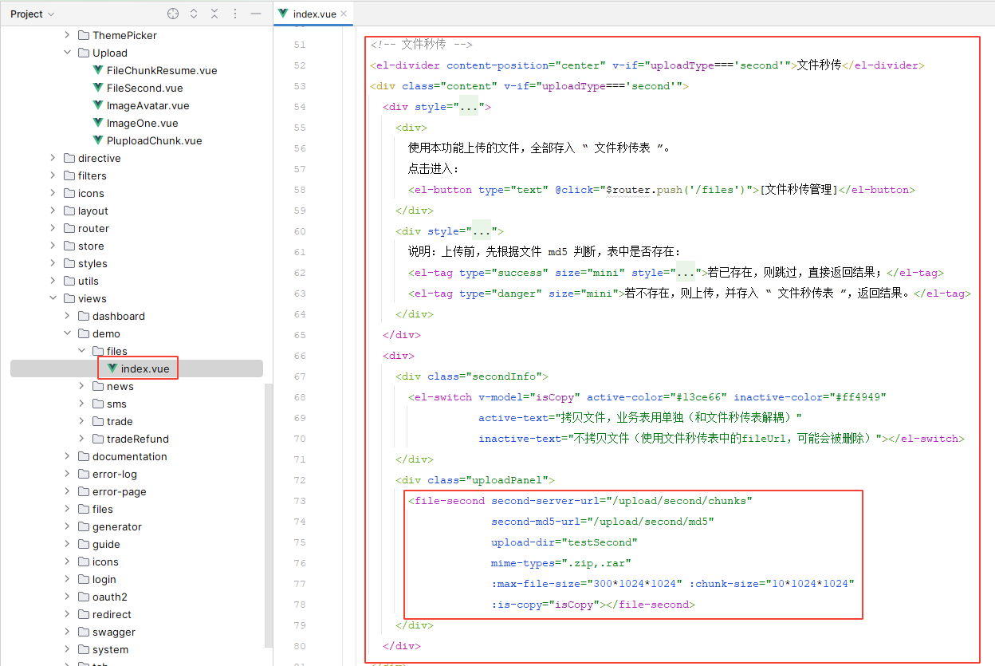Select FileSecond.vue in the project tree
Image resolution: width=995 pixels, height=666 pixels.
[145, 88]
